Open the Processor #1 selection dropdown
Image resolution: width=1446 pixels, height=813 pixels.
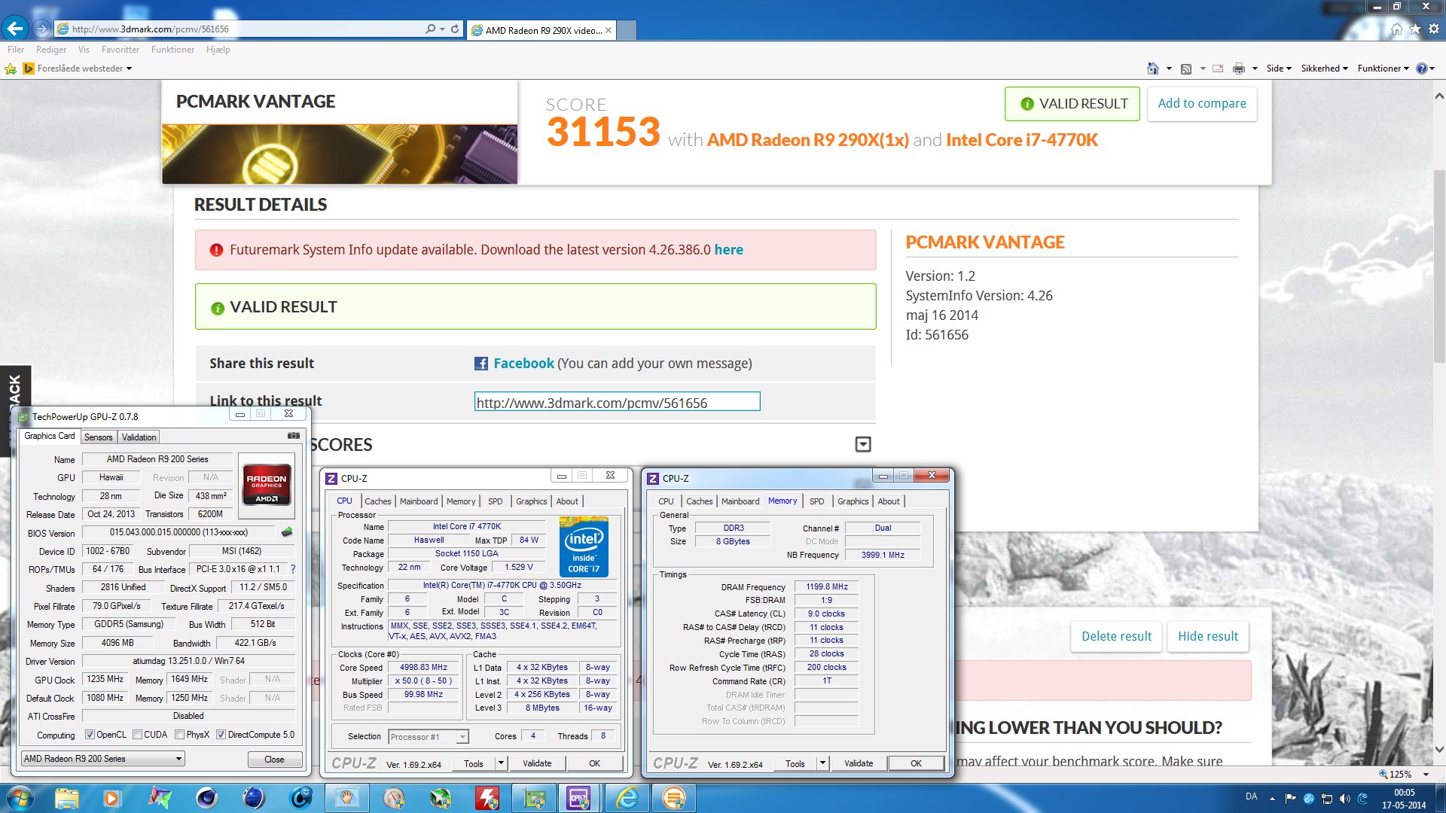click(429, 737)
